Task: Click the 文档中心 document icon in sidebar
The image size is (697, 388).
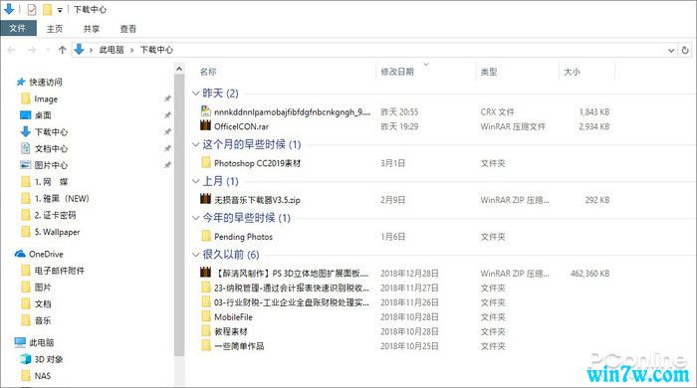Action: click(x=25, y=148)
